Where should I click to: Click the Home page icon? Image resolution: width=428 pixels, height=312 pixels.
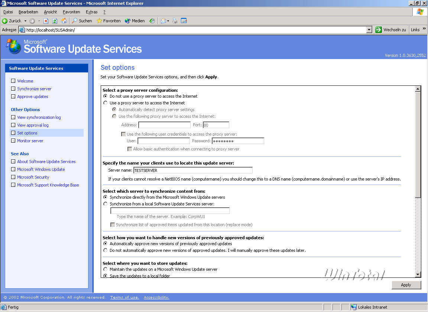[x=64, y=21]
